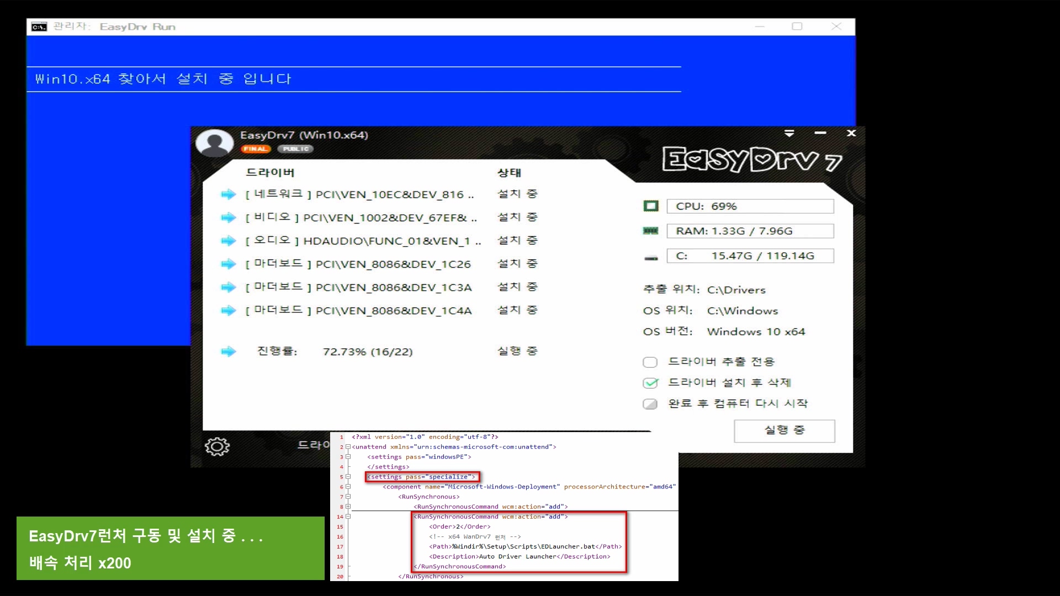Toggle restart computer after completion checkbox

(650, 404)
